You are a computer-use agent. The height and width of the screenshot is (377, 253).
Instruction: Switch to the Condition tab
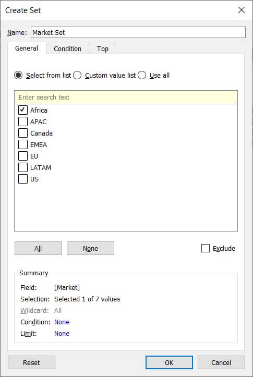pyautogui.click(x=68, y=48)
